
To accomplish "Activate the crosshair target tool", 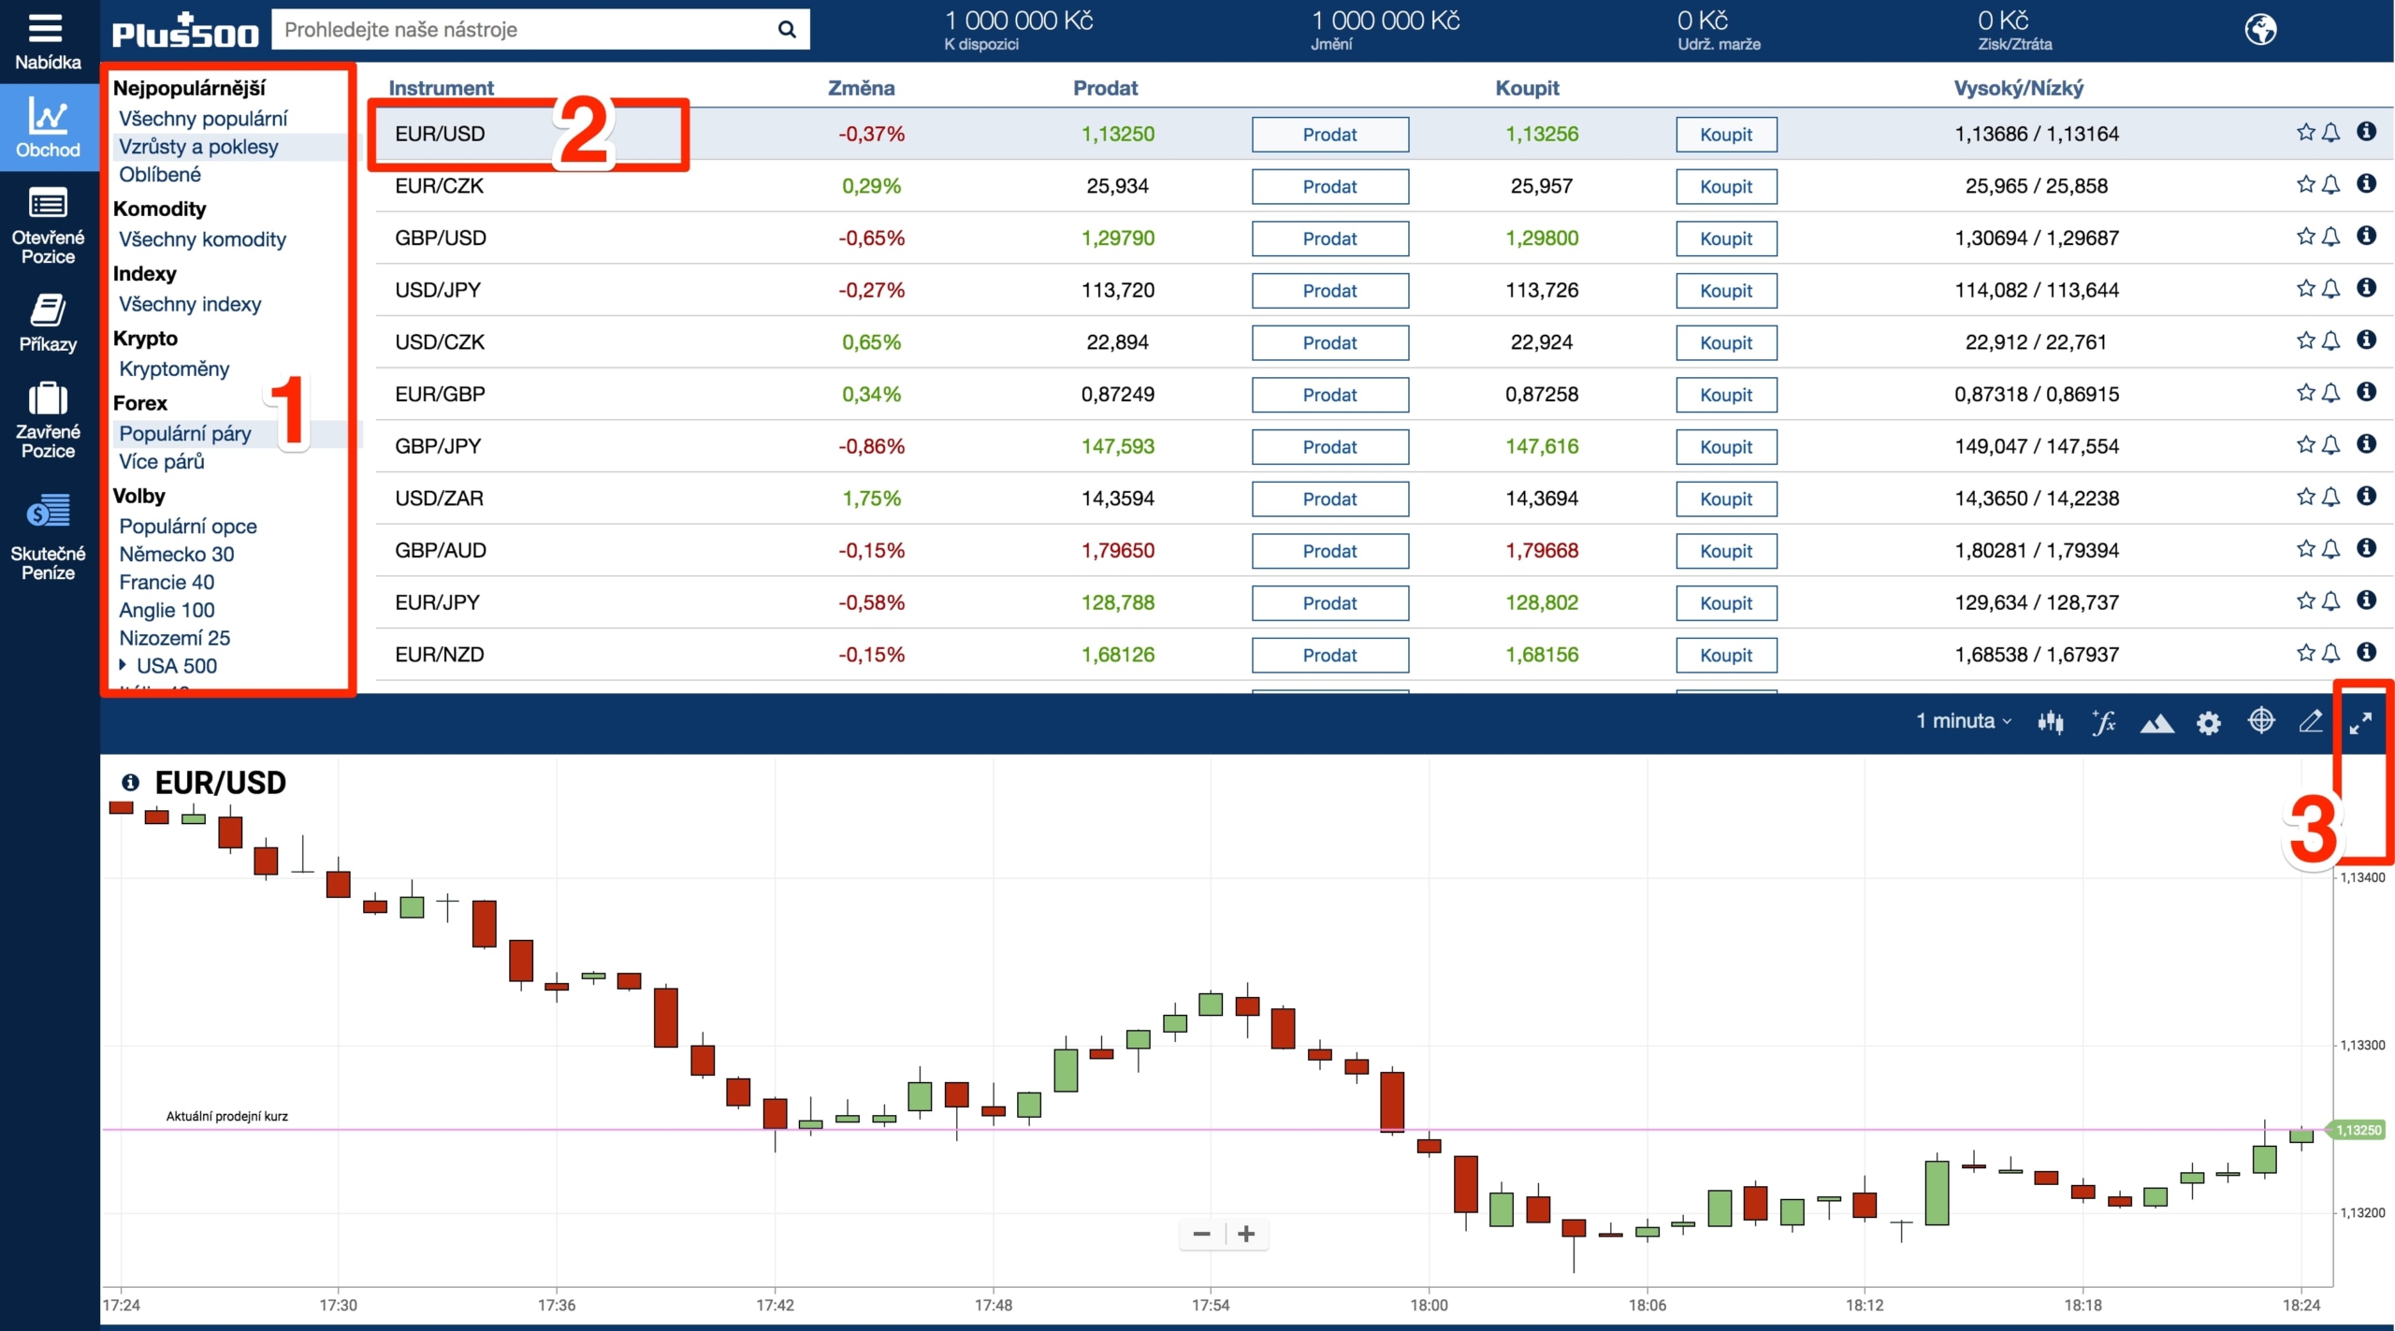I will coord(2260,720).
